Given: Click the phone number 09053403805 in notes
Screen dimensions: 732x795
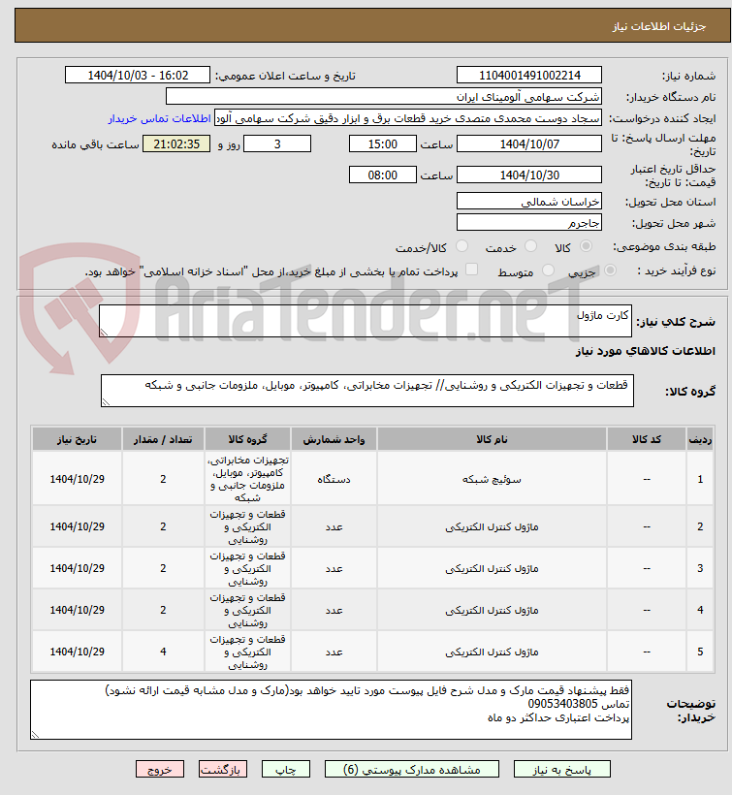Looking at the screenshot, I should tap(562, 704).
